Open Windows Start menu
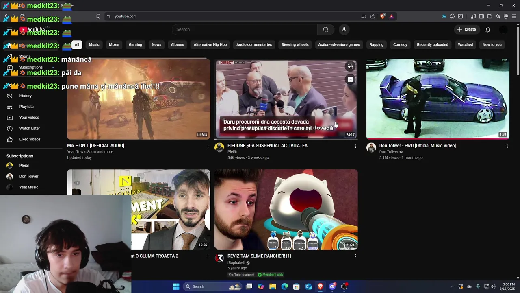 coord(176,286)
